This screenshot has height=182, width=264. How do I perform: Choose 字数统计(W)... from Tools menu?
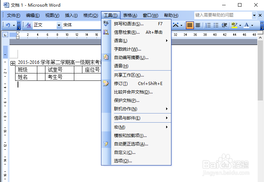pyautogui.click(x=136, y=49)
